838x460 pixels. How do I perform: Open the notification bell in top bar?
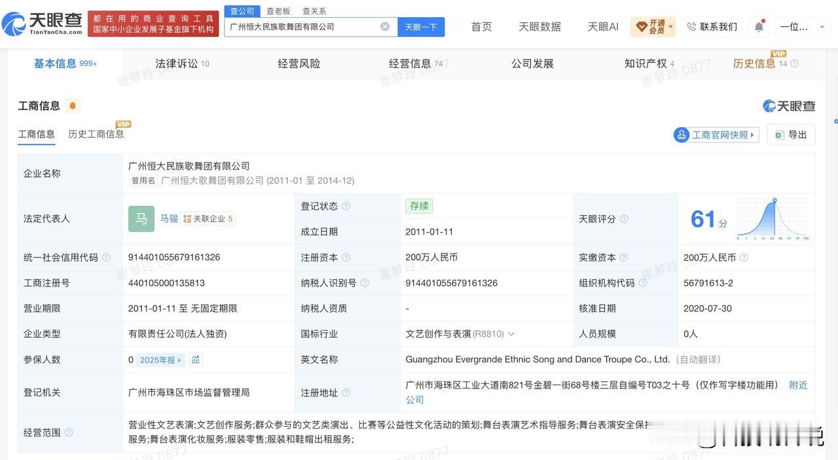point(759,27)
